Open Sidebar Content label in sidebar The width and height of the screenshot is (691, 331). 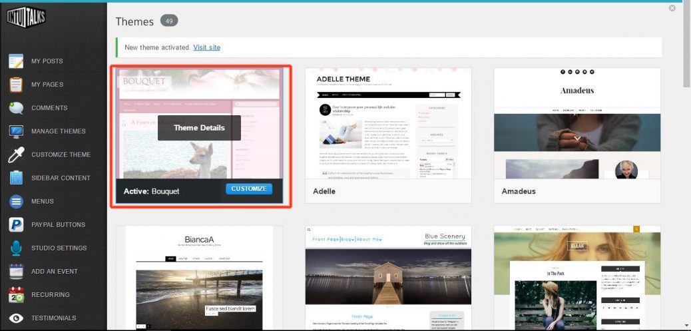[61, 178]
